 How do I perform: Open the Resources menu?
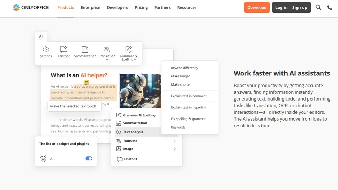pos(187,7)
